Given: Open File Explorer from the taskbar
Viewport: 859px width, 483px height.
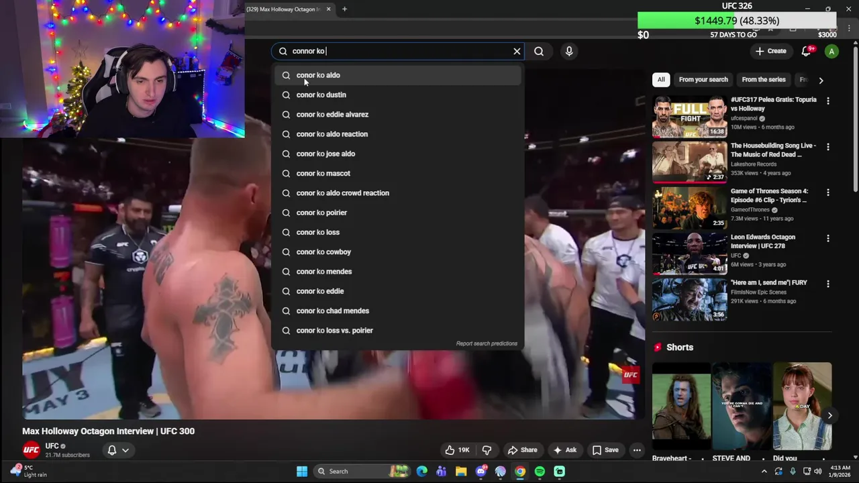Looking at the screenshot, I should [461, 472].
